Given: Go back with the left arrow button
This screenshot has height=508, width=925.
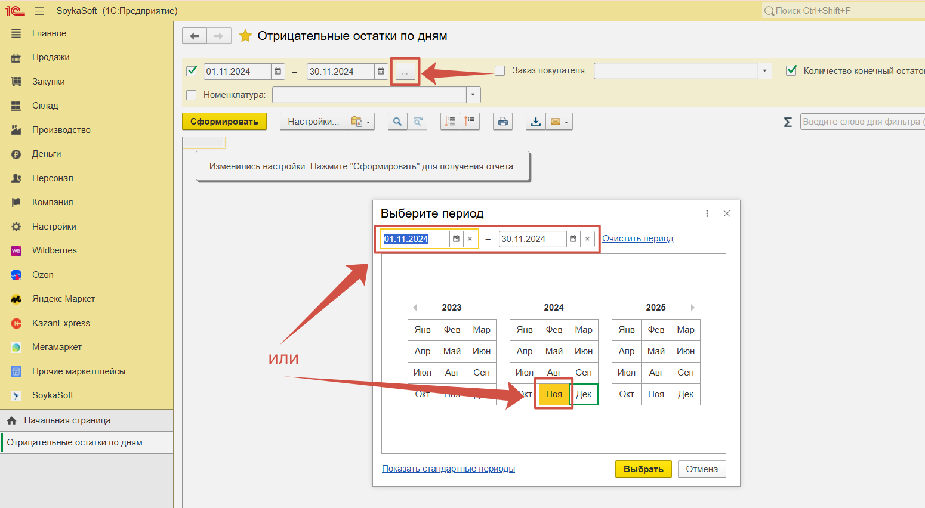Looking at the screenshot, I should coord(195,36).
